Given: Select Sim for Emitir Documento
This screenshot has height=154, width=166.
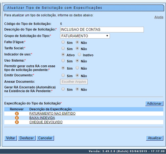Looking at the screenshot, I should coord(63,76).
